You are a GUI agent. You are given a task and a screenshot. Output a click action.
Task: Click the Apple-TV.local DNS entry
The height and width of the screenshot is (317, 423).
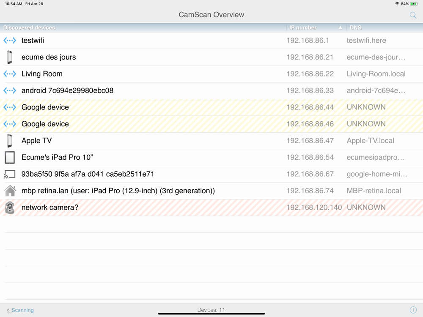point(371,141)
